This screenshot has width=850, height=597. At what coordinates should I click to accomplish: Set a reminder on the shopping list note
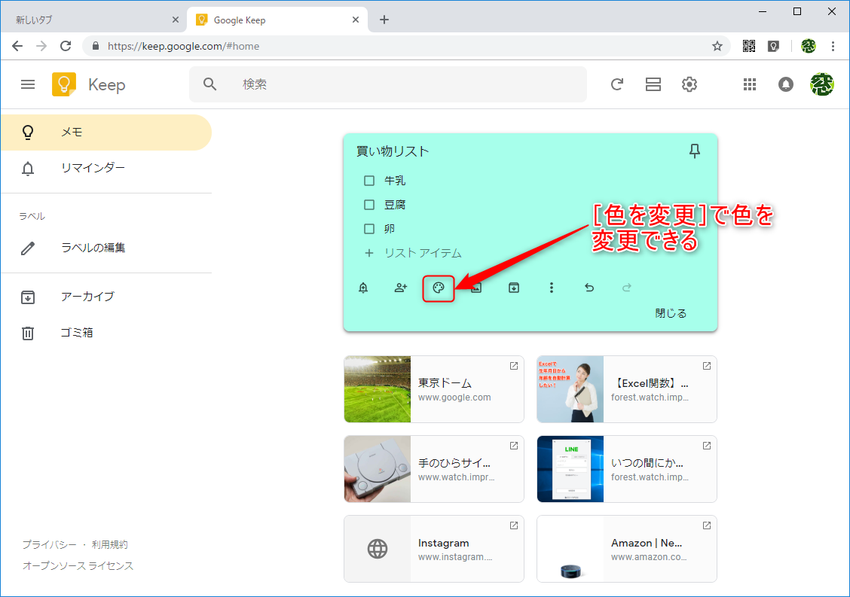362,288
